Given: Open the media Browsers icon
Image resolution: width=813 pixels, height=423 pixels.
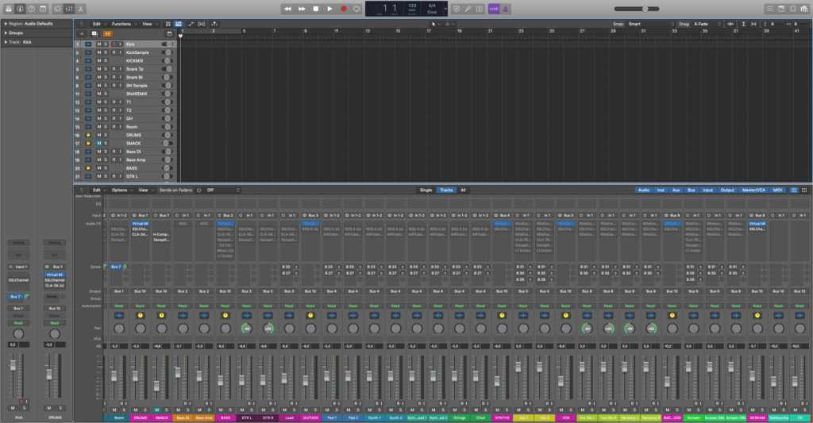Looking at the screenshot, I should (804, 9).
